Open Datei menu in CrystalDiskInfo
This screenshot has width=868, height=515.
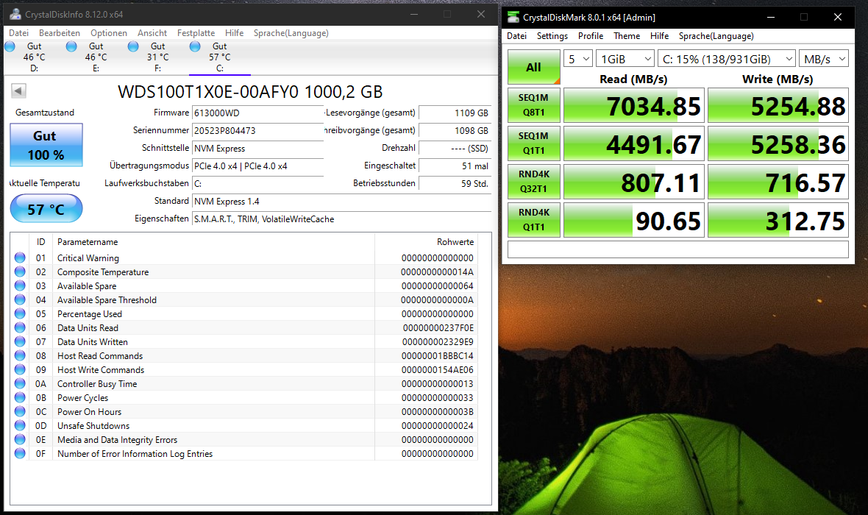19,33
